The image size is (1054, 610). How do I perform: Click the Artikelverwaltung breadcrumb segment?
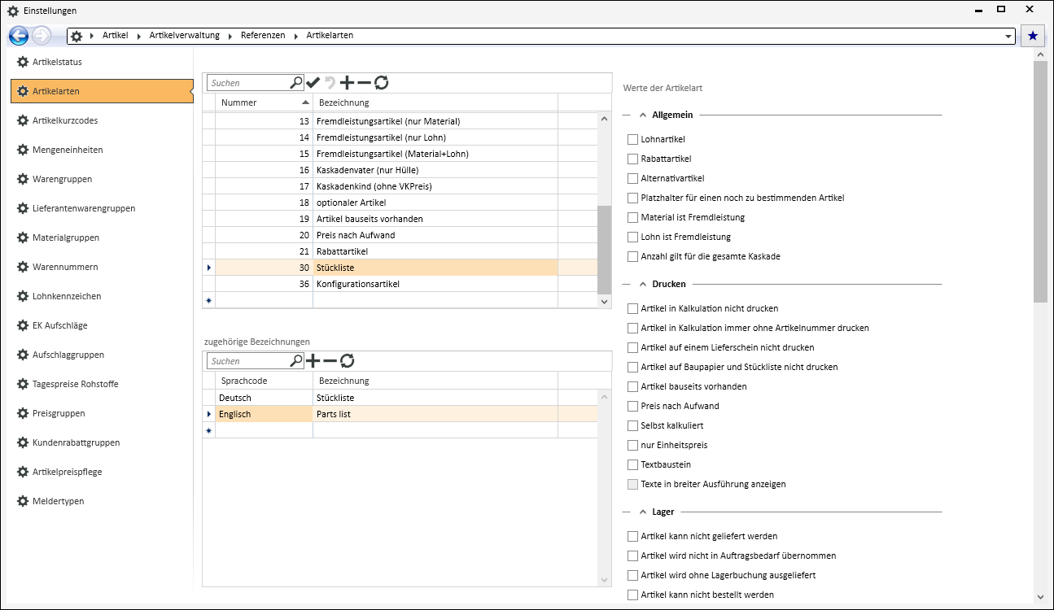(x=184, y=36)
